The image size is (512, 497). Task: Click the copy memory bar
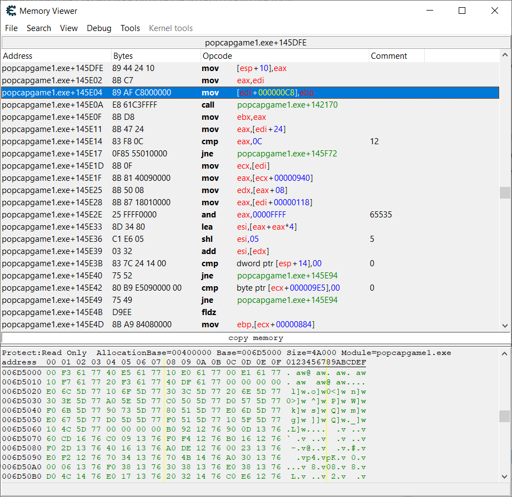click(x=255, y=338)
